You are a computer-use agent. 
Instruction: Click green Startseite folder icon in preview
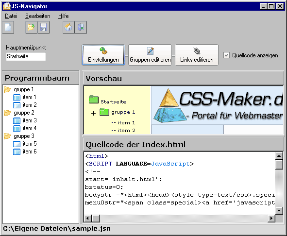[x=94, y=100]
